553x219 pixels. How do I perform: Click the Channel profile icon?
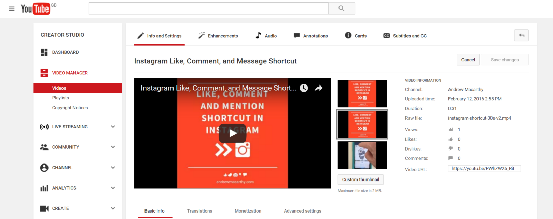click(x=44, y=168)
